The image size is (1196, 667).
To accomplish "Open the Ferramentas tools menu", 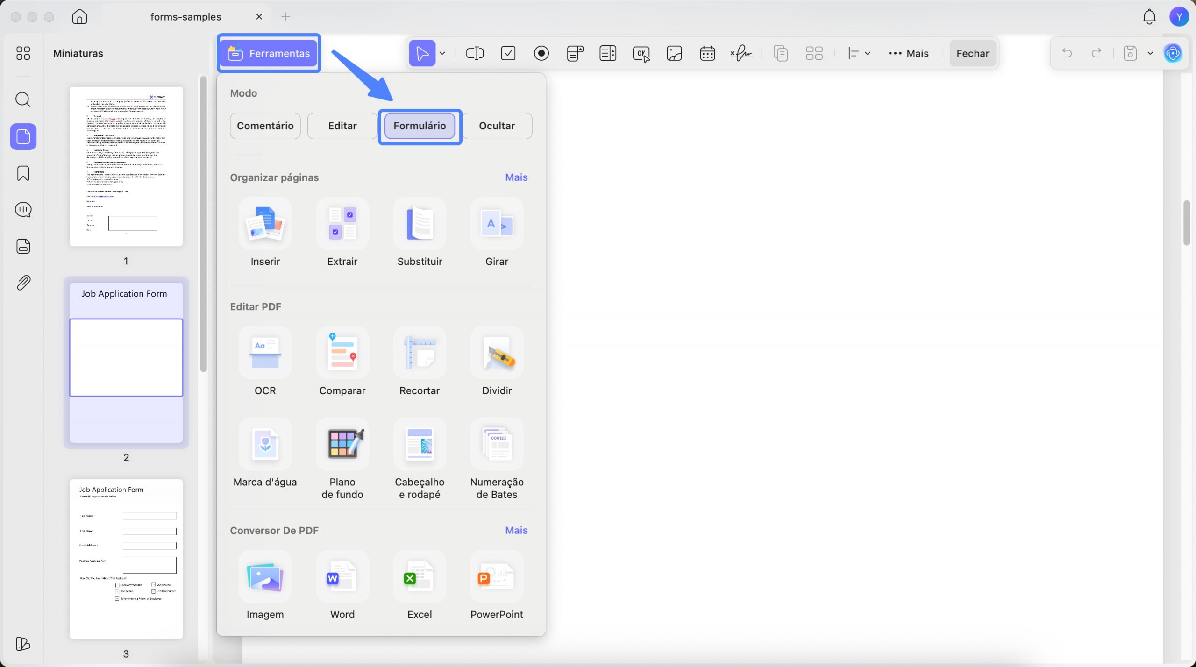I will 269,53.
